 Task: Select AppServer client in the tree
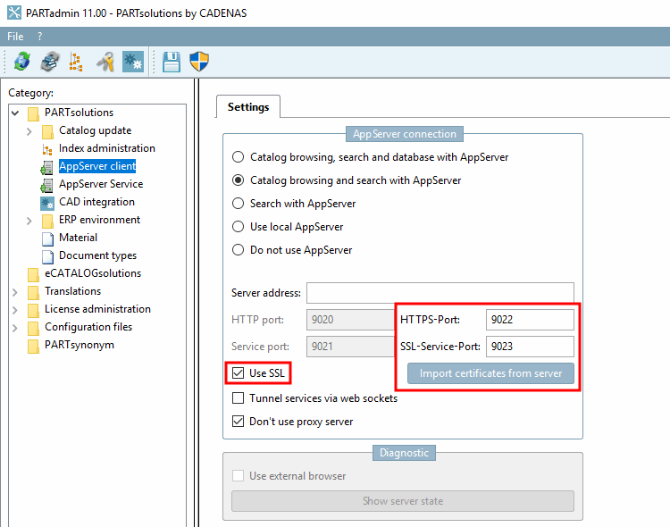pos(97,166)
